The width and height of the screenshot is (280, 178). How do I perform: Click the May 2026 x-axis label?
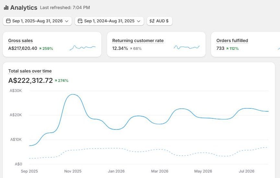click(203, 171)
